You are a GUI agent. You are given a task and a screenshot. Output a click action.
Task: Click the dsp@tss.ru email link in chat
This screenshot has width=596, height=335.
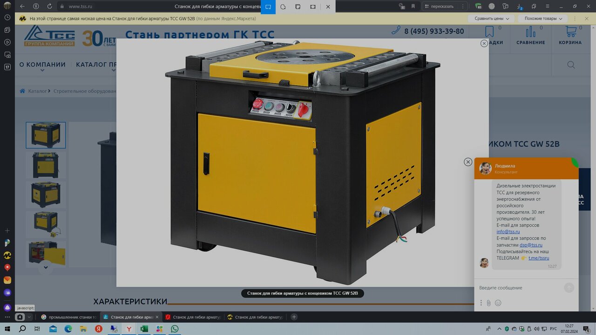coord(531,245)
